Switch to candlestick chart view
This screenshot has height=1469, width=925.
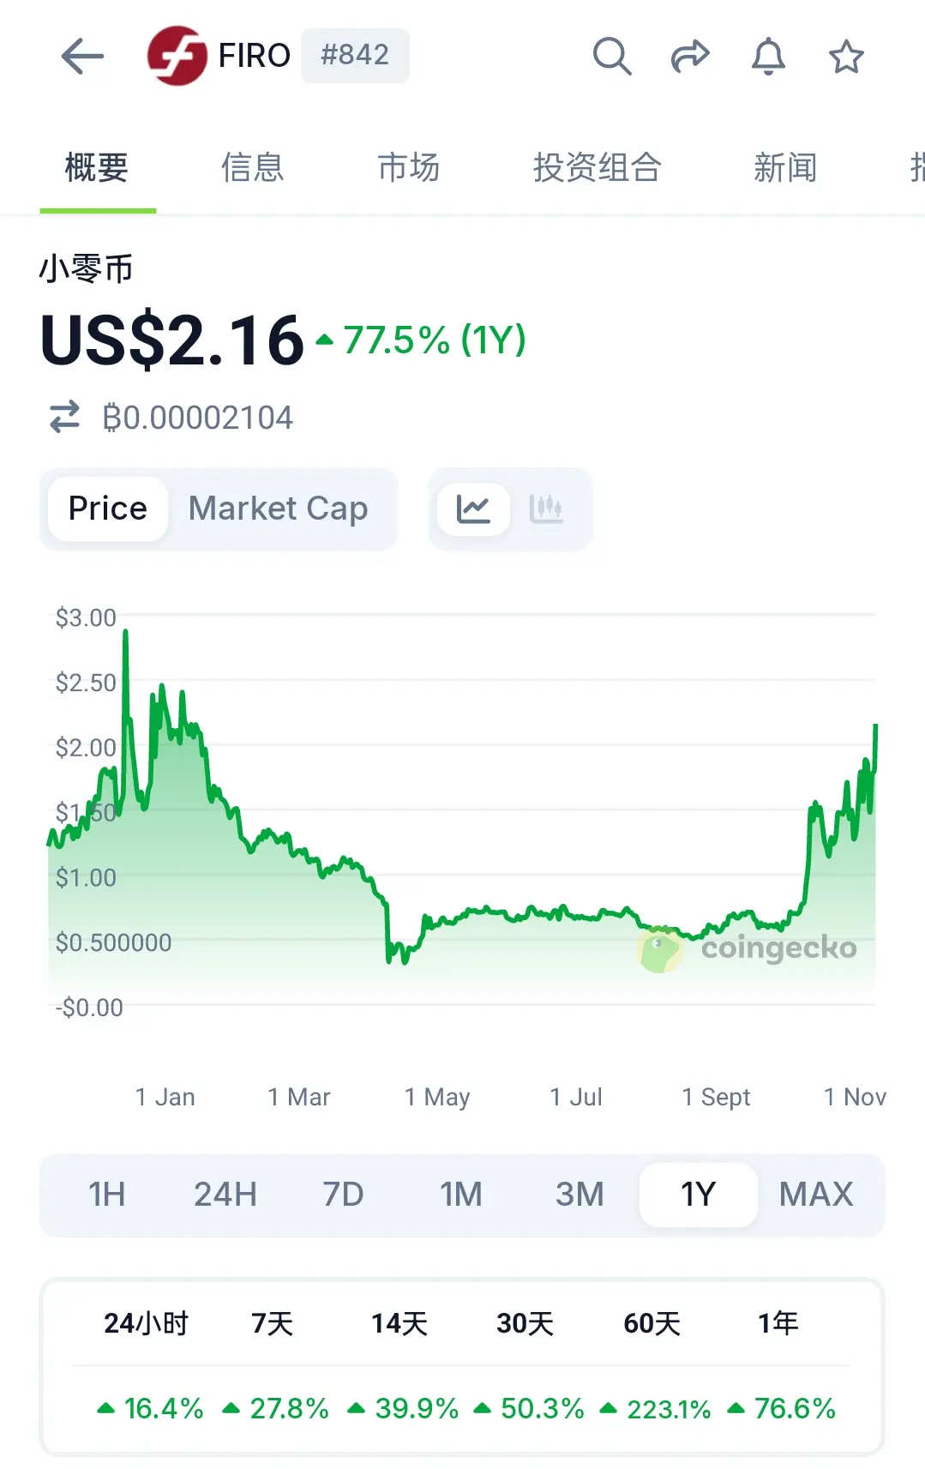546,509
